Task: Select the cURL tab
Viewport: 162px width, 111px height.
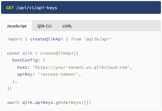Action: pos(67,26)
